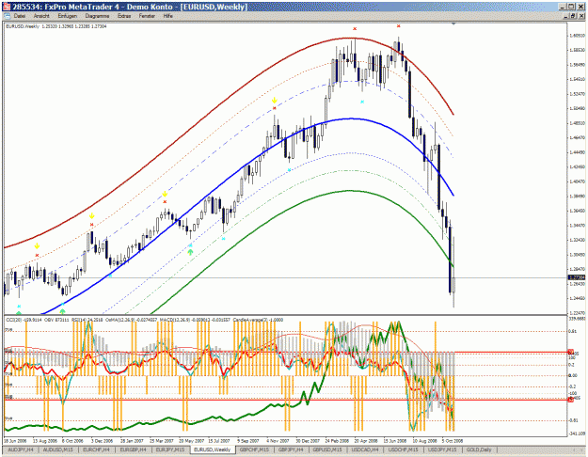The image size is (588, 457).
Task: Click the 25 Mar 2007 date label
Action: tap(161, 441)
